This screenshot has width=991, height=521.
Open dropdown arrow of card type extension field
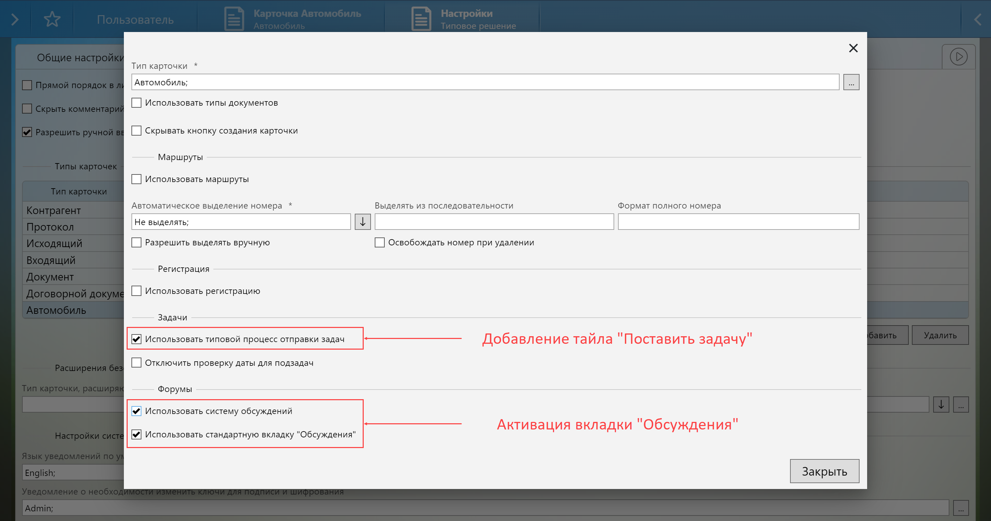pyautogui.click(x=941, y=404)
